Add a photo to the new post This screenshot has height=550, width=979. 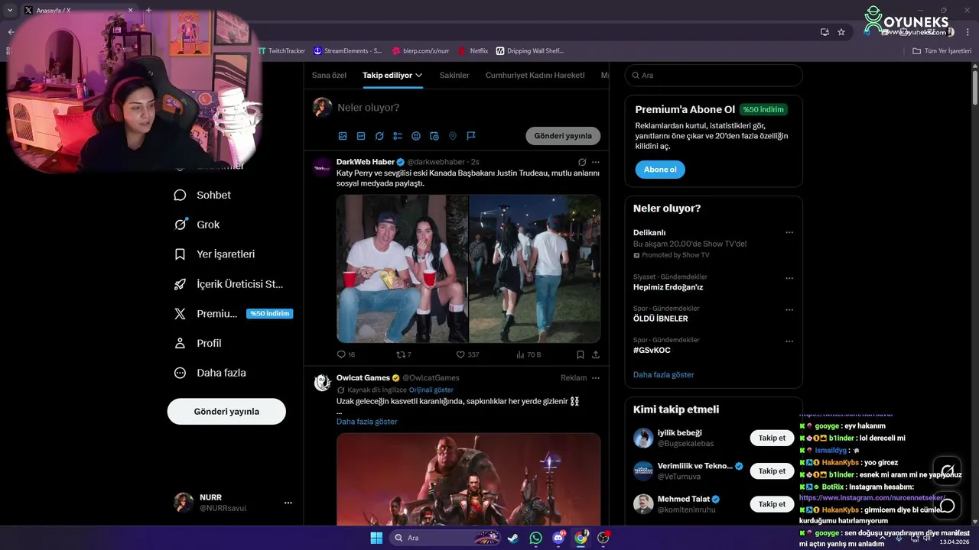click(x=343, y=136)
